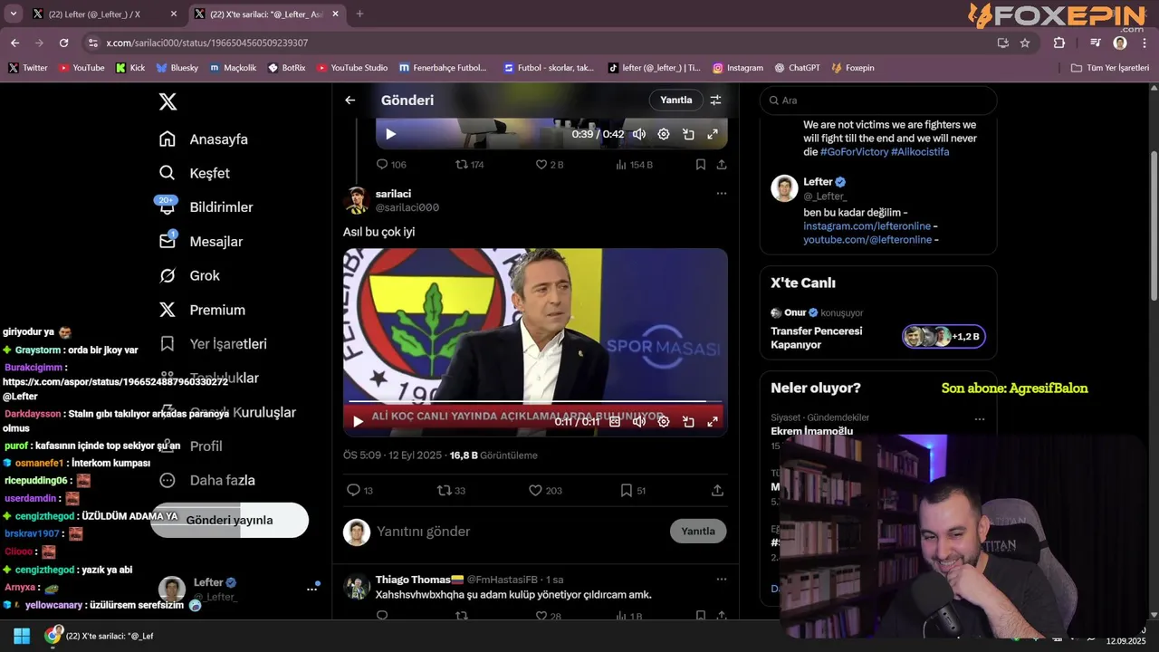Join Transfer Penceresi Kapanıyor live
Image resolution: width=1159 pixels, height=652 pixels.
944,337
